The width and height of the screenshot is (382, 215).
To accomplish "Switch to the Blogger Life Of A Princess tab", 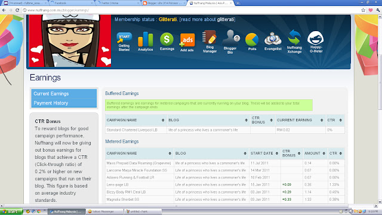I will point(163,3).
